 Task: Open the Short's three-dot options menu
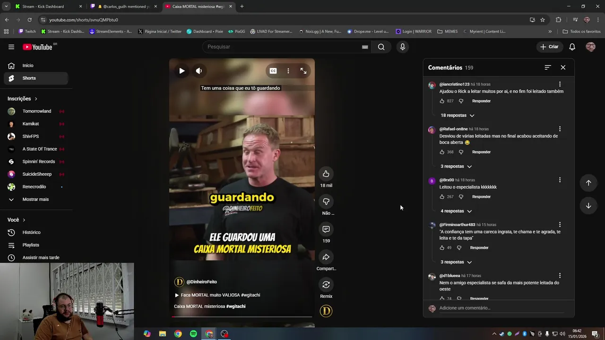pyautogui.click(x=288, y=71)
